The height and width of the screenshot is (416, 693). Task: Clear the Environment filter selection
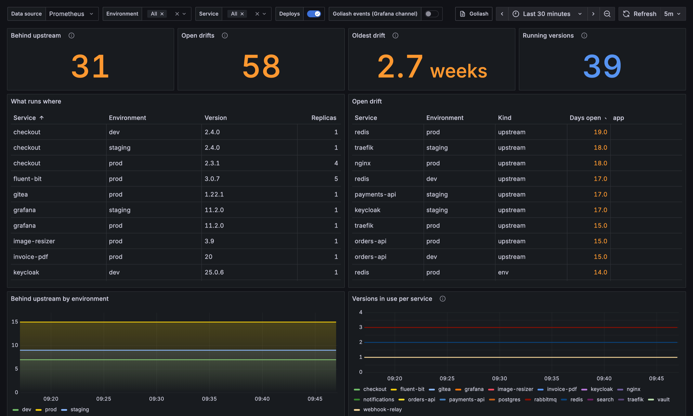tap(177, 14)
